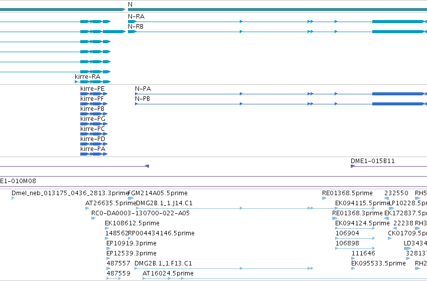Select the RE01368.3prime EST label
Screen dimensions: 427x281
click(357, 213)
